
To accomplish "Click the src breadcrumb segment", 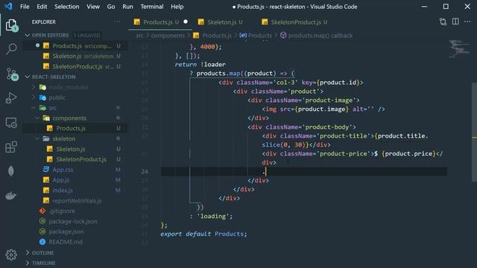I will pyautogui.click(x=139, y=36).
